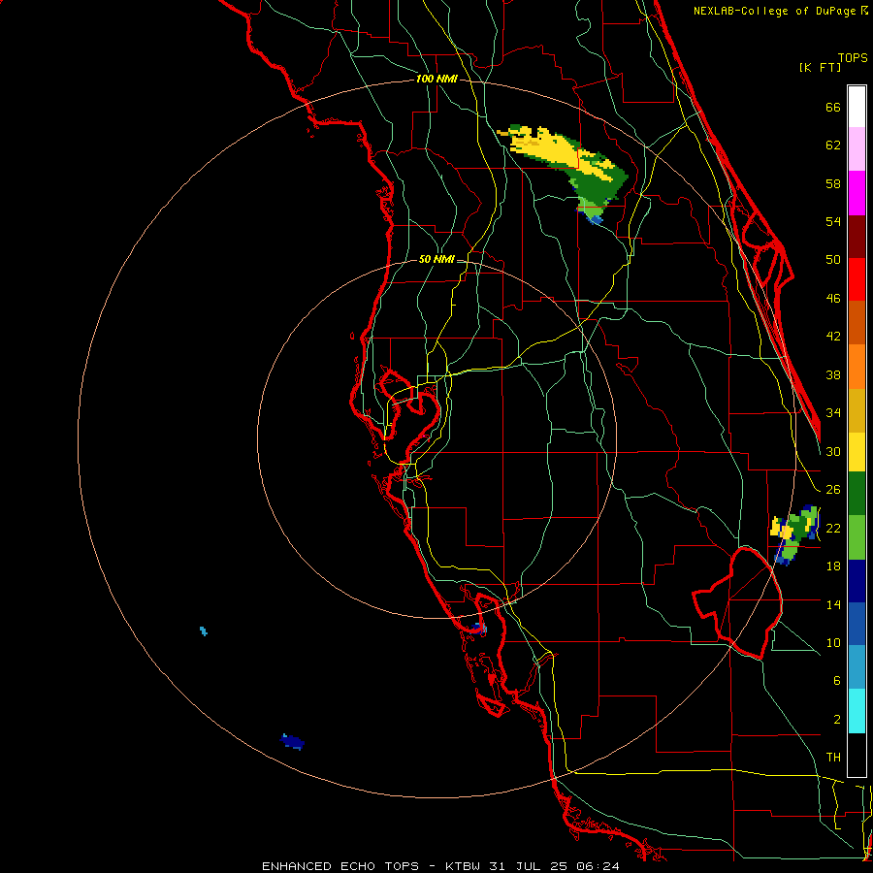Click the dark blue echo blob offshore southwest
873x873 pixels.
pyautogui.click(x=293, y=742)
